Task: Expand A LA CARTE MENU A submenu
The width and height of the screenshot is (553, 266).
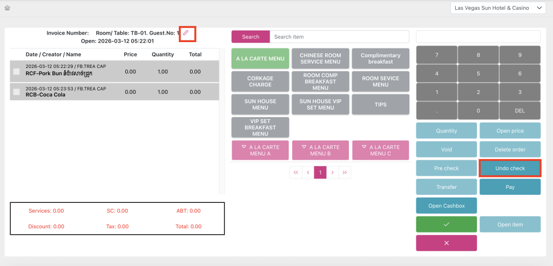Action: (260, 151)
